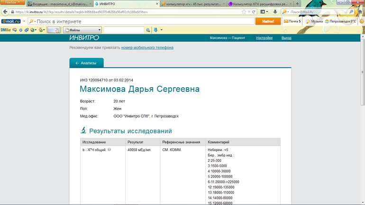Screen dimensions: 365x205
Task: Open the Петрозаводск weather shortcut
Action: [340, 21]
